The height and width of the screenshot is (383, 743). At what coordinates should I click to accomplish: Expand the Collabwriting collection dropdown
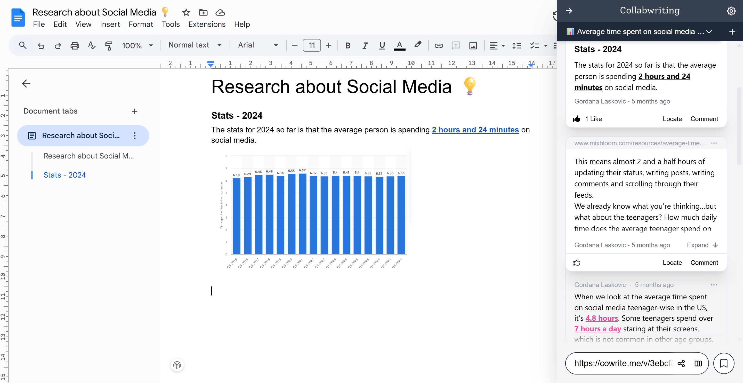[709, 32]
